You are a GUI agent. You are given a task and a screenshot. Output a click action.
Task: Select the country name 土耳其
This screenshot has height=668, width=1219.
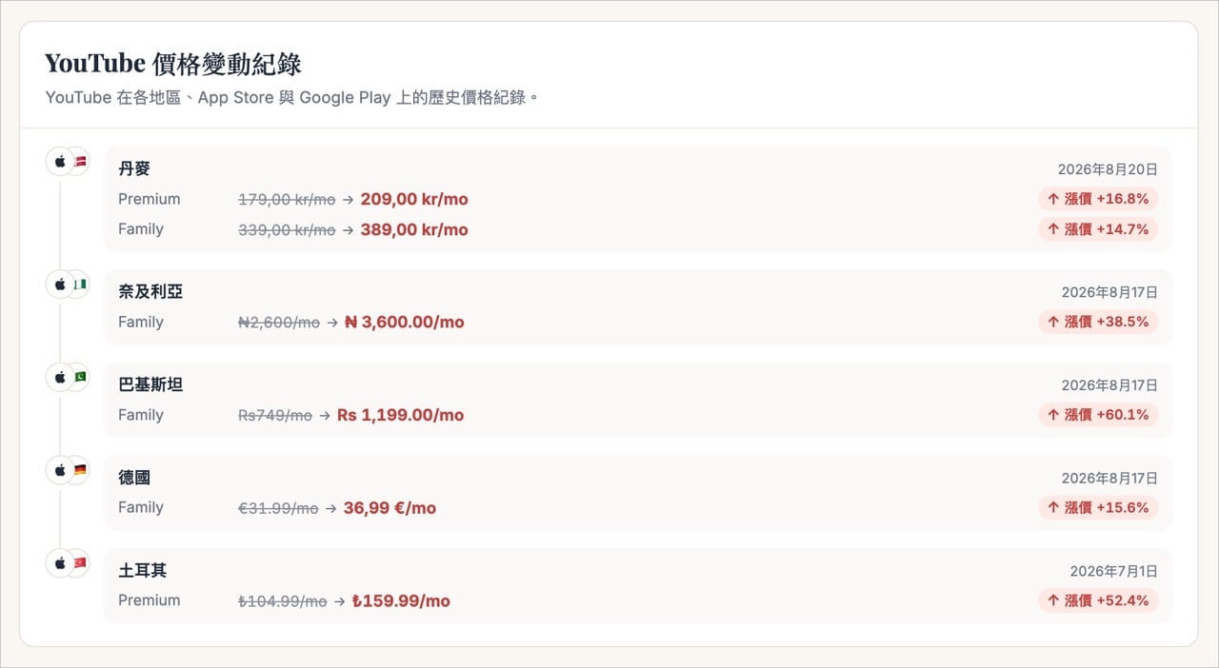(143, 570)
